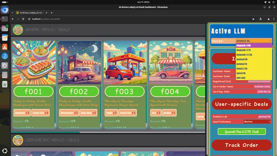Open a new browser tab
The height and width of the screenshot is (156, 277).
(x=51, y=13)
